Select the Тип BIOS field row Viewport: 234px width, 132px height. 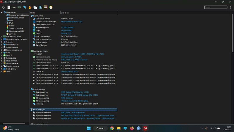[73, 72]
